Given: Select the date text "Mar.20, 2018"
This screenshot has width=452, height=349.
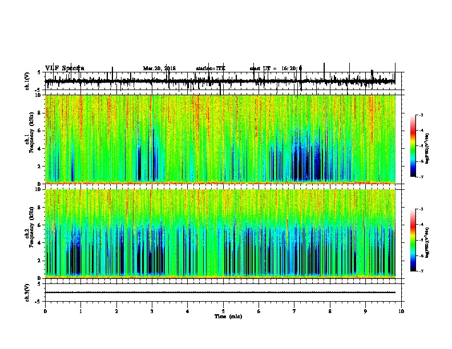Looking at the screenshot, I should point(159,68).
